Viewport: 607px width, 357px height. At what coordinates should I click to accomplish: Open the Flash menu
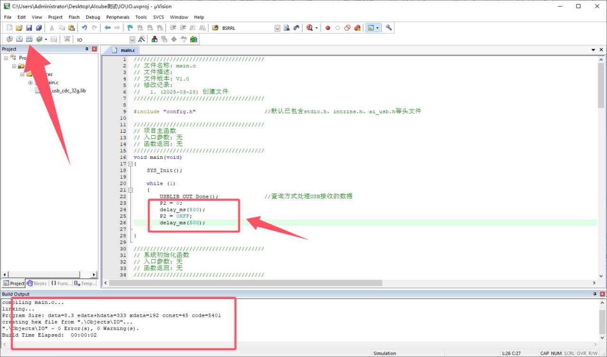[74, 17]
